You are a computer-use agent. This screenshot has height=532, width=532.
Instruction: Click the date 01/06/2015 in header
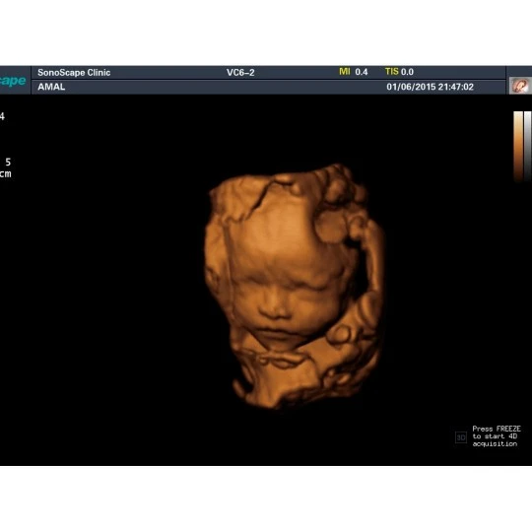(x=411, y=87)
